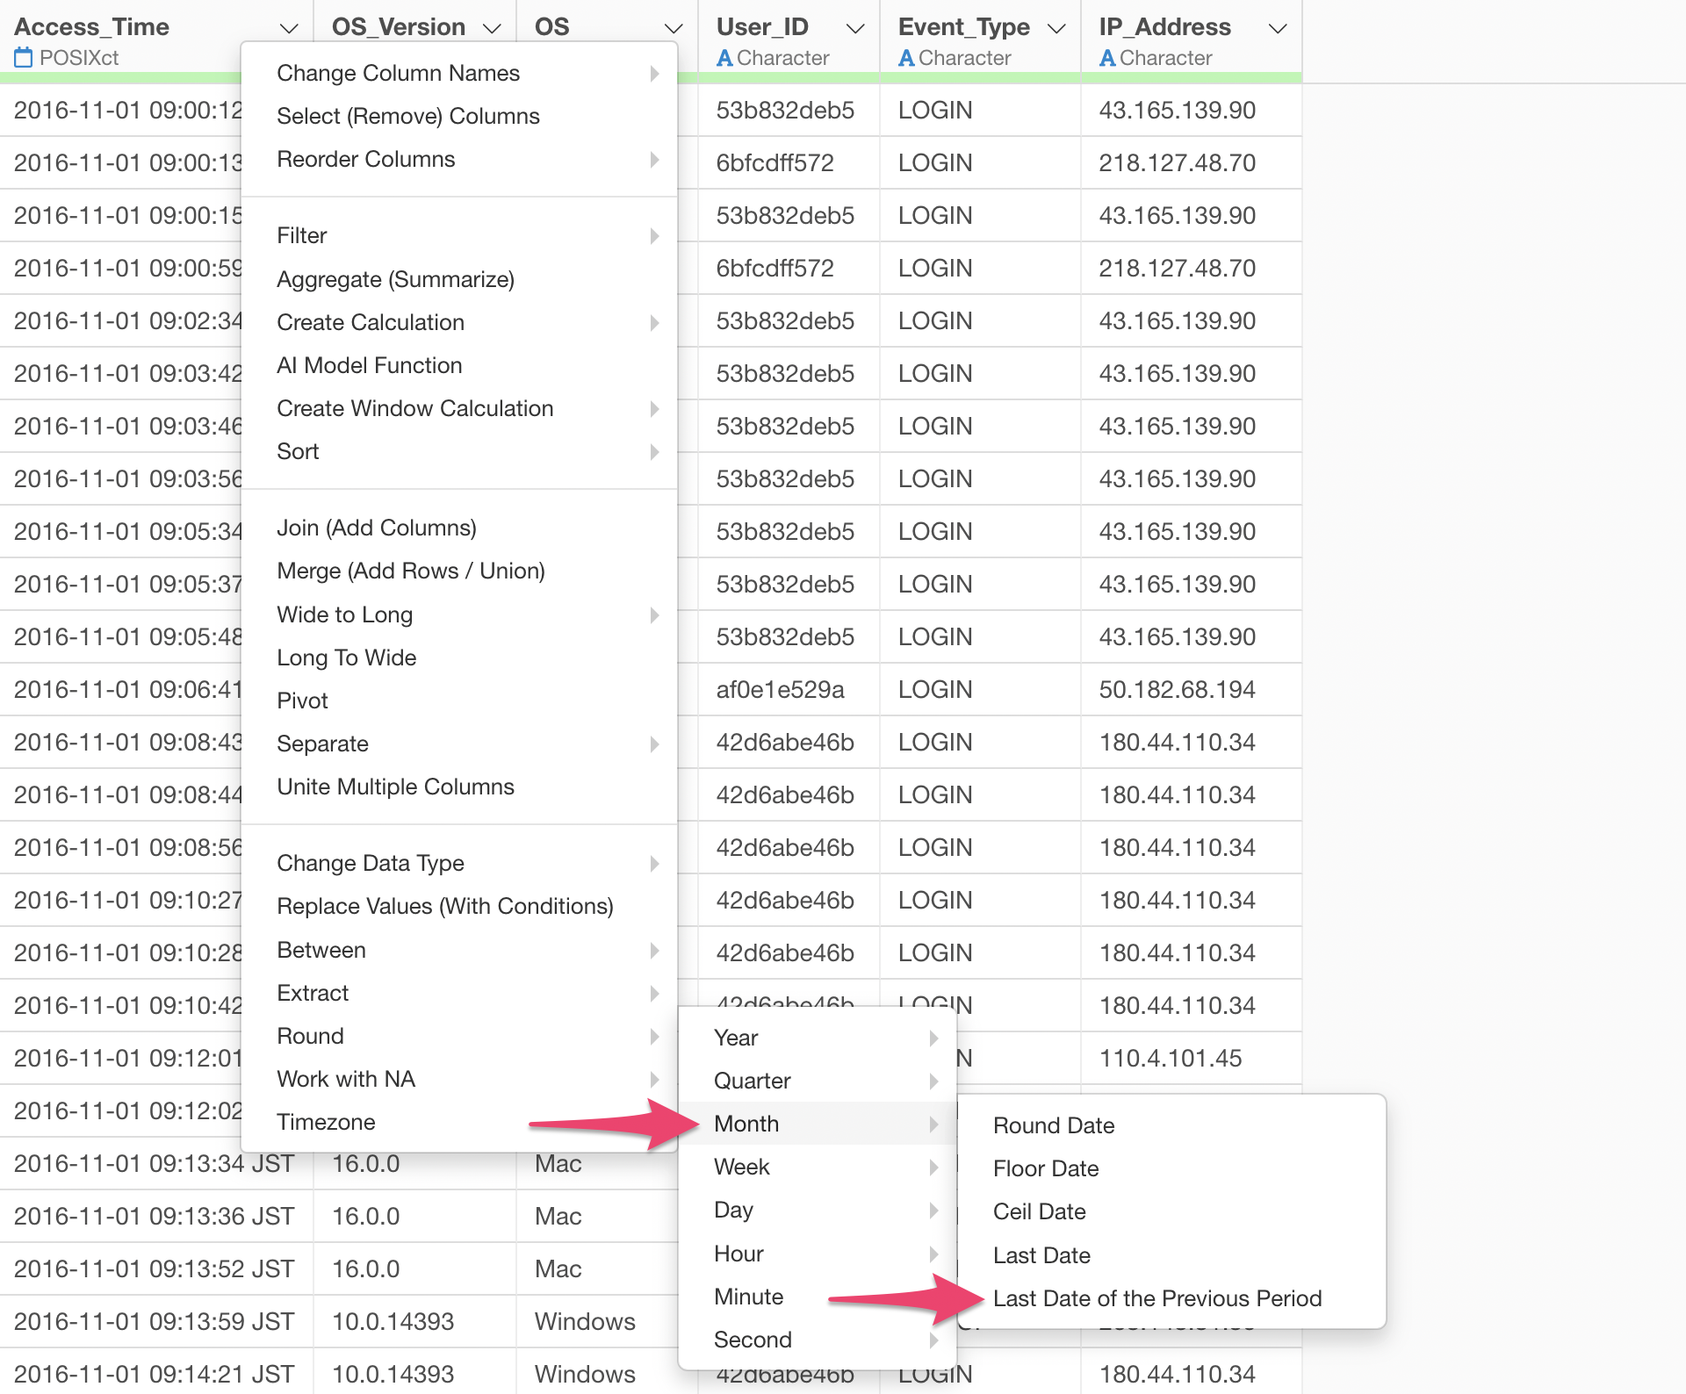1686x1394 pixels.
Task: Expand the User_ID column header dropdown
Action: pyautogui.click(x=854, y=29)
